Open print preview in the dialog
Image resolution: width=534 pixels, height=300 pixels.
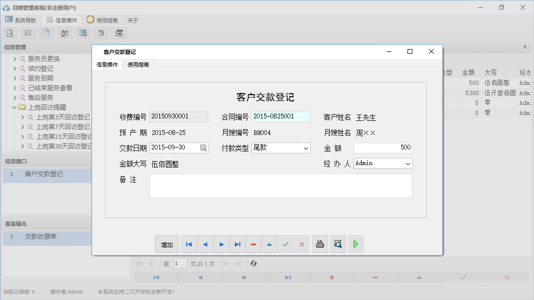point(338,244)
